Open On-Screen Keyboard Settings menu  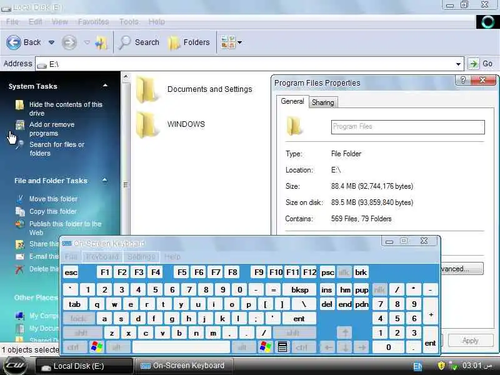pyautogui.click(x=141, y=257)
